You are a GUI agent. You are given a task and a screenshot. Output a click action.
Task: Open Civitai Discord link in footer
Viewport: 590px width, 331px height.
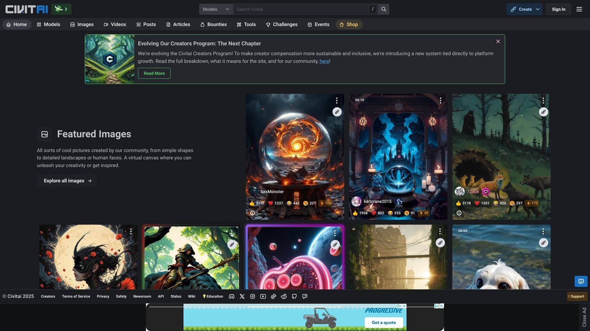point(232,296)
